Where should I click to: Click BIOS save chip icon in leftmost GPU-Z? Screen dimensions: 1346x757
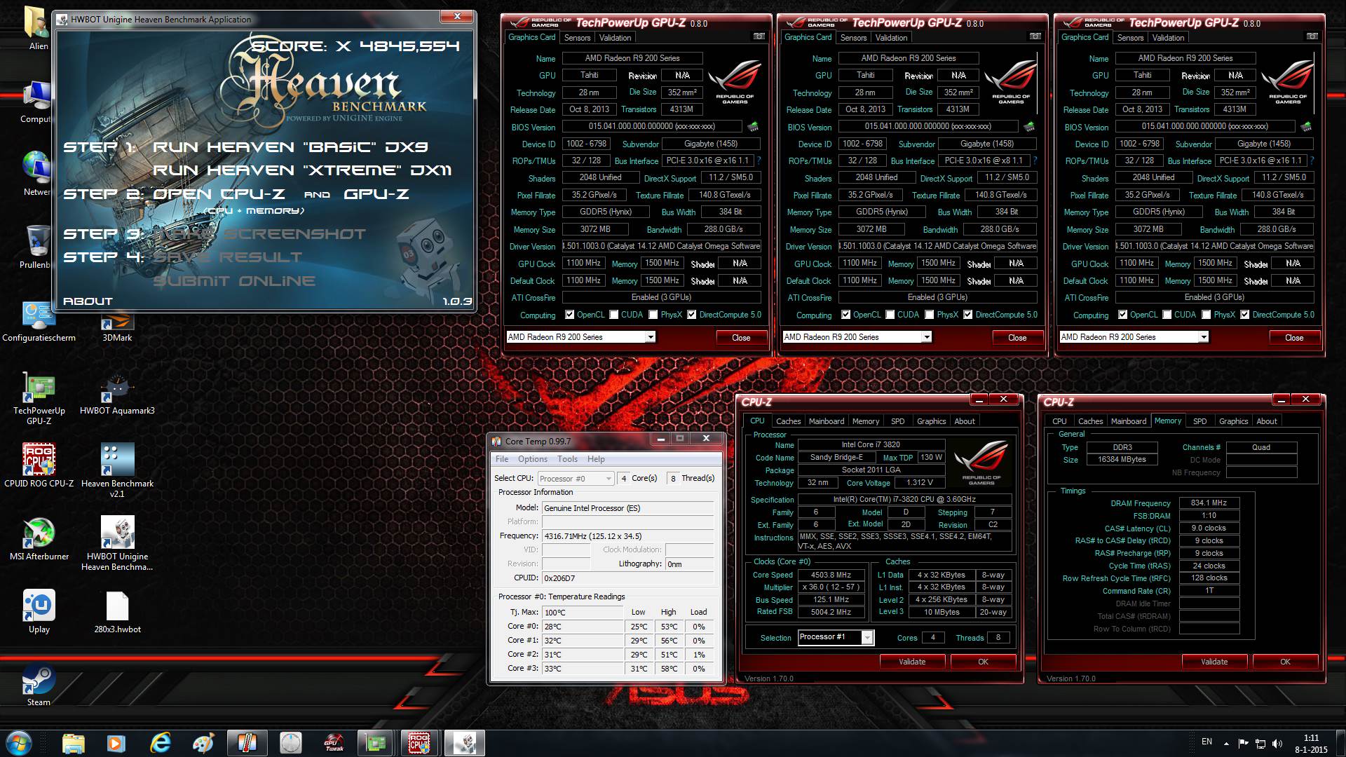[753, 127]
